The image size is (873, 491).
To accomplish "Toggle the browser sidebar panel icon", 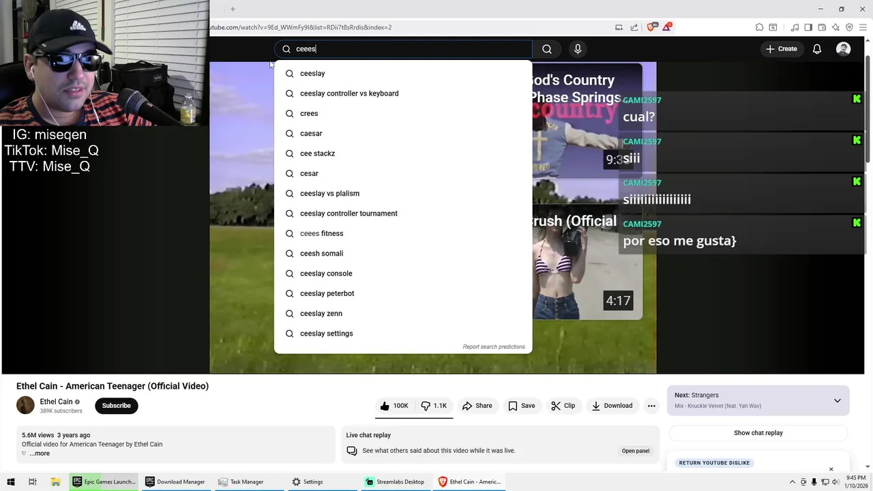I will click(x=808, y=27).
